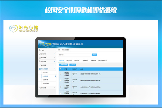
Task: Expand the 用户管理 menu arrow
Action: pos(55,62)
